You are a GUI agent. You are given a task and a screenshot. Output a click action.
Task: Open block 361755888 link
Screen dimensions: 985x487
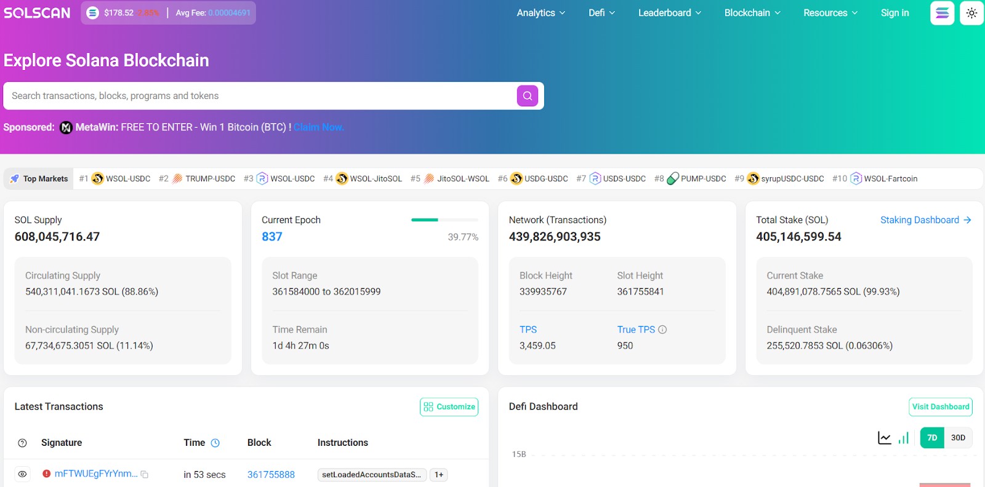pyautogui.click(x=271, y=475)
